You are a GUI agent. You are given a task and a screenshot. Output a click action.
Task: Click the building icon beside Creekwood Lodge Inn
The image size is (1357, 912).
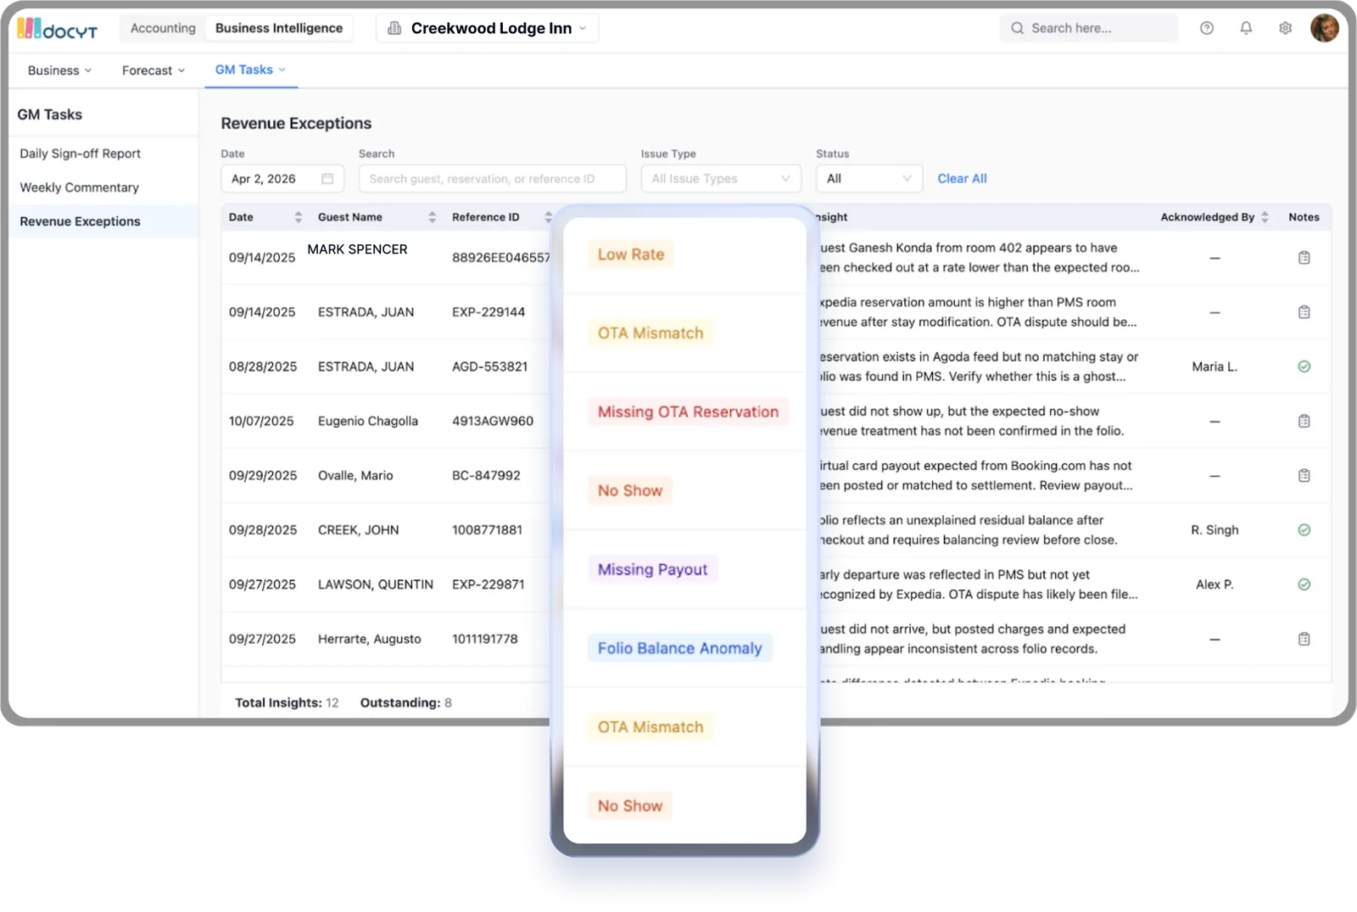click(394, 28)
